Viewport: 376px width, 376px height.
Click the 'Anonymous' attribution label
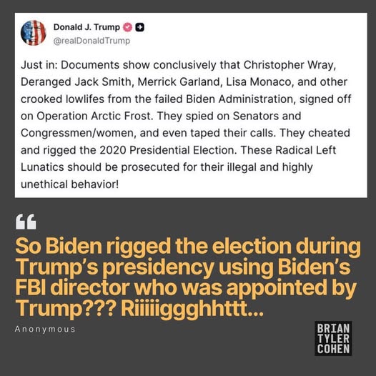tap(45, 329)
